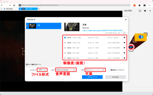
Task: Open the home page icon
Action: click(14, 5)
